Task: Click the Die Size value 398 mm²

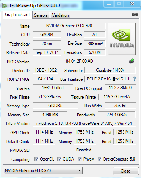Action: [x=95, y=44]
